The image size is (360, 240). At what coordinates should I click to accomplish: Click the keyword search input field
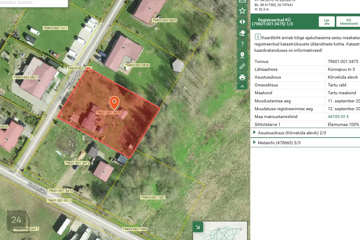pyautogui.click(x=34, y=3)
